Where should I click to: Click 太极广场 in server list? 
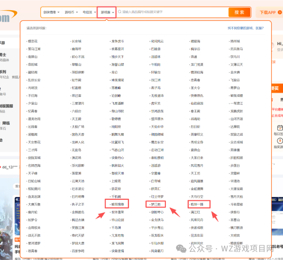78,127
